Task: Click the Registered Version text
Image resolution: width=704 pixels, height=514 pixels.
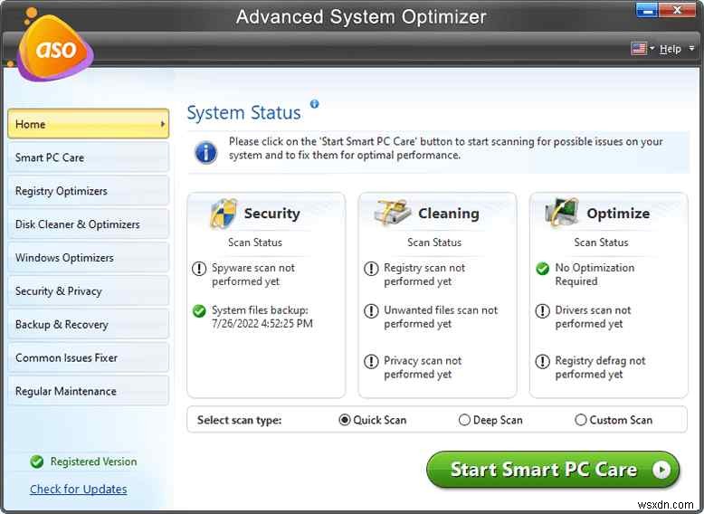Action: point(93,462)
